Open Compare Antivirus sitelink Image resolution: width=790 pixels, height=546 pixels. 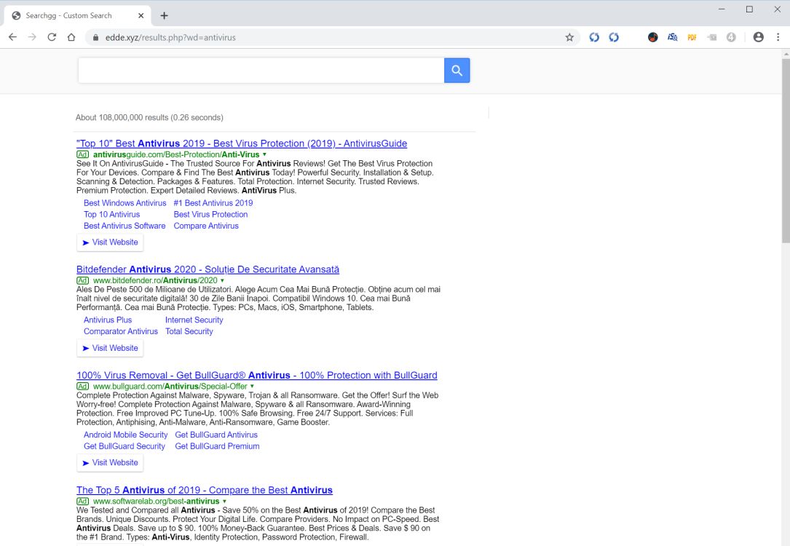206,226
